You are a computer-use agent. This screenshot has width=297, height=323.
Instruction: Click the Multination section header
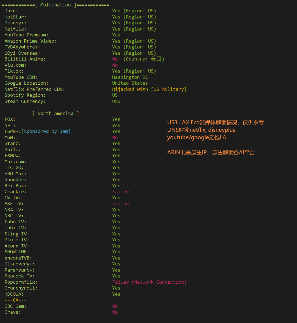[55, 5]
